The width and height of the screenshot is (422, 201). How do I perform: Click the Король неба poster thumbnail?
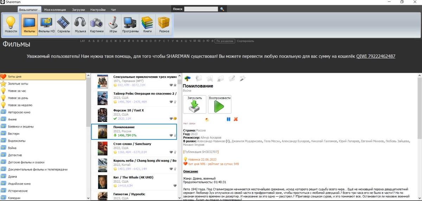[x=102, y=165]
